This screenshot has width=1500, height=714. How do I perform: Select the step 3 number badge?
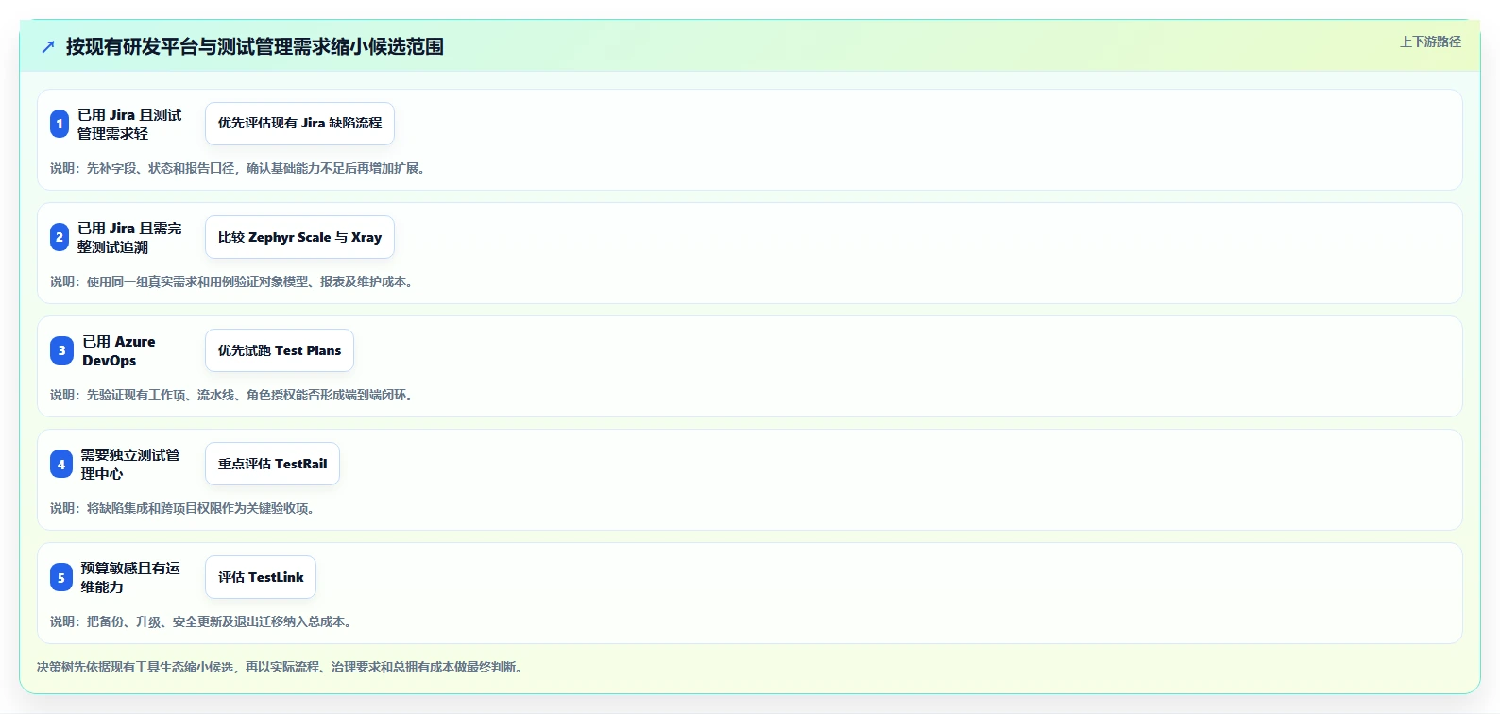(x=61, y=350)
